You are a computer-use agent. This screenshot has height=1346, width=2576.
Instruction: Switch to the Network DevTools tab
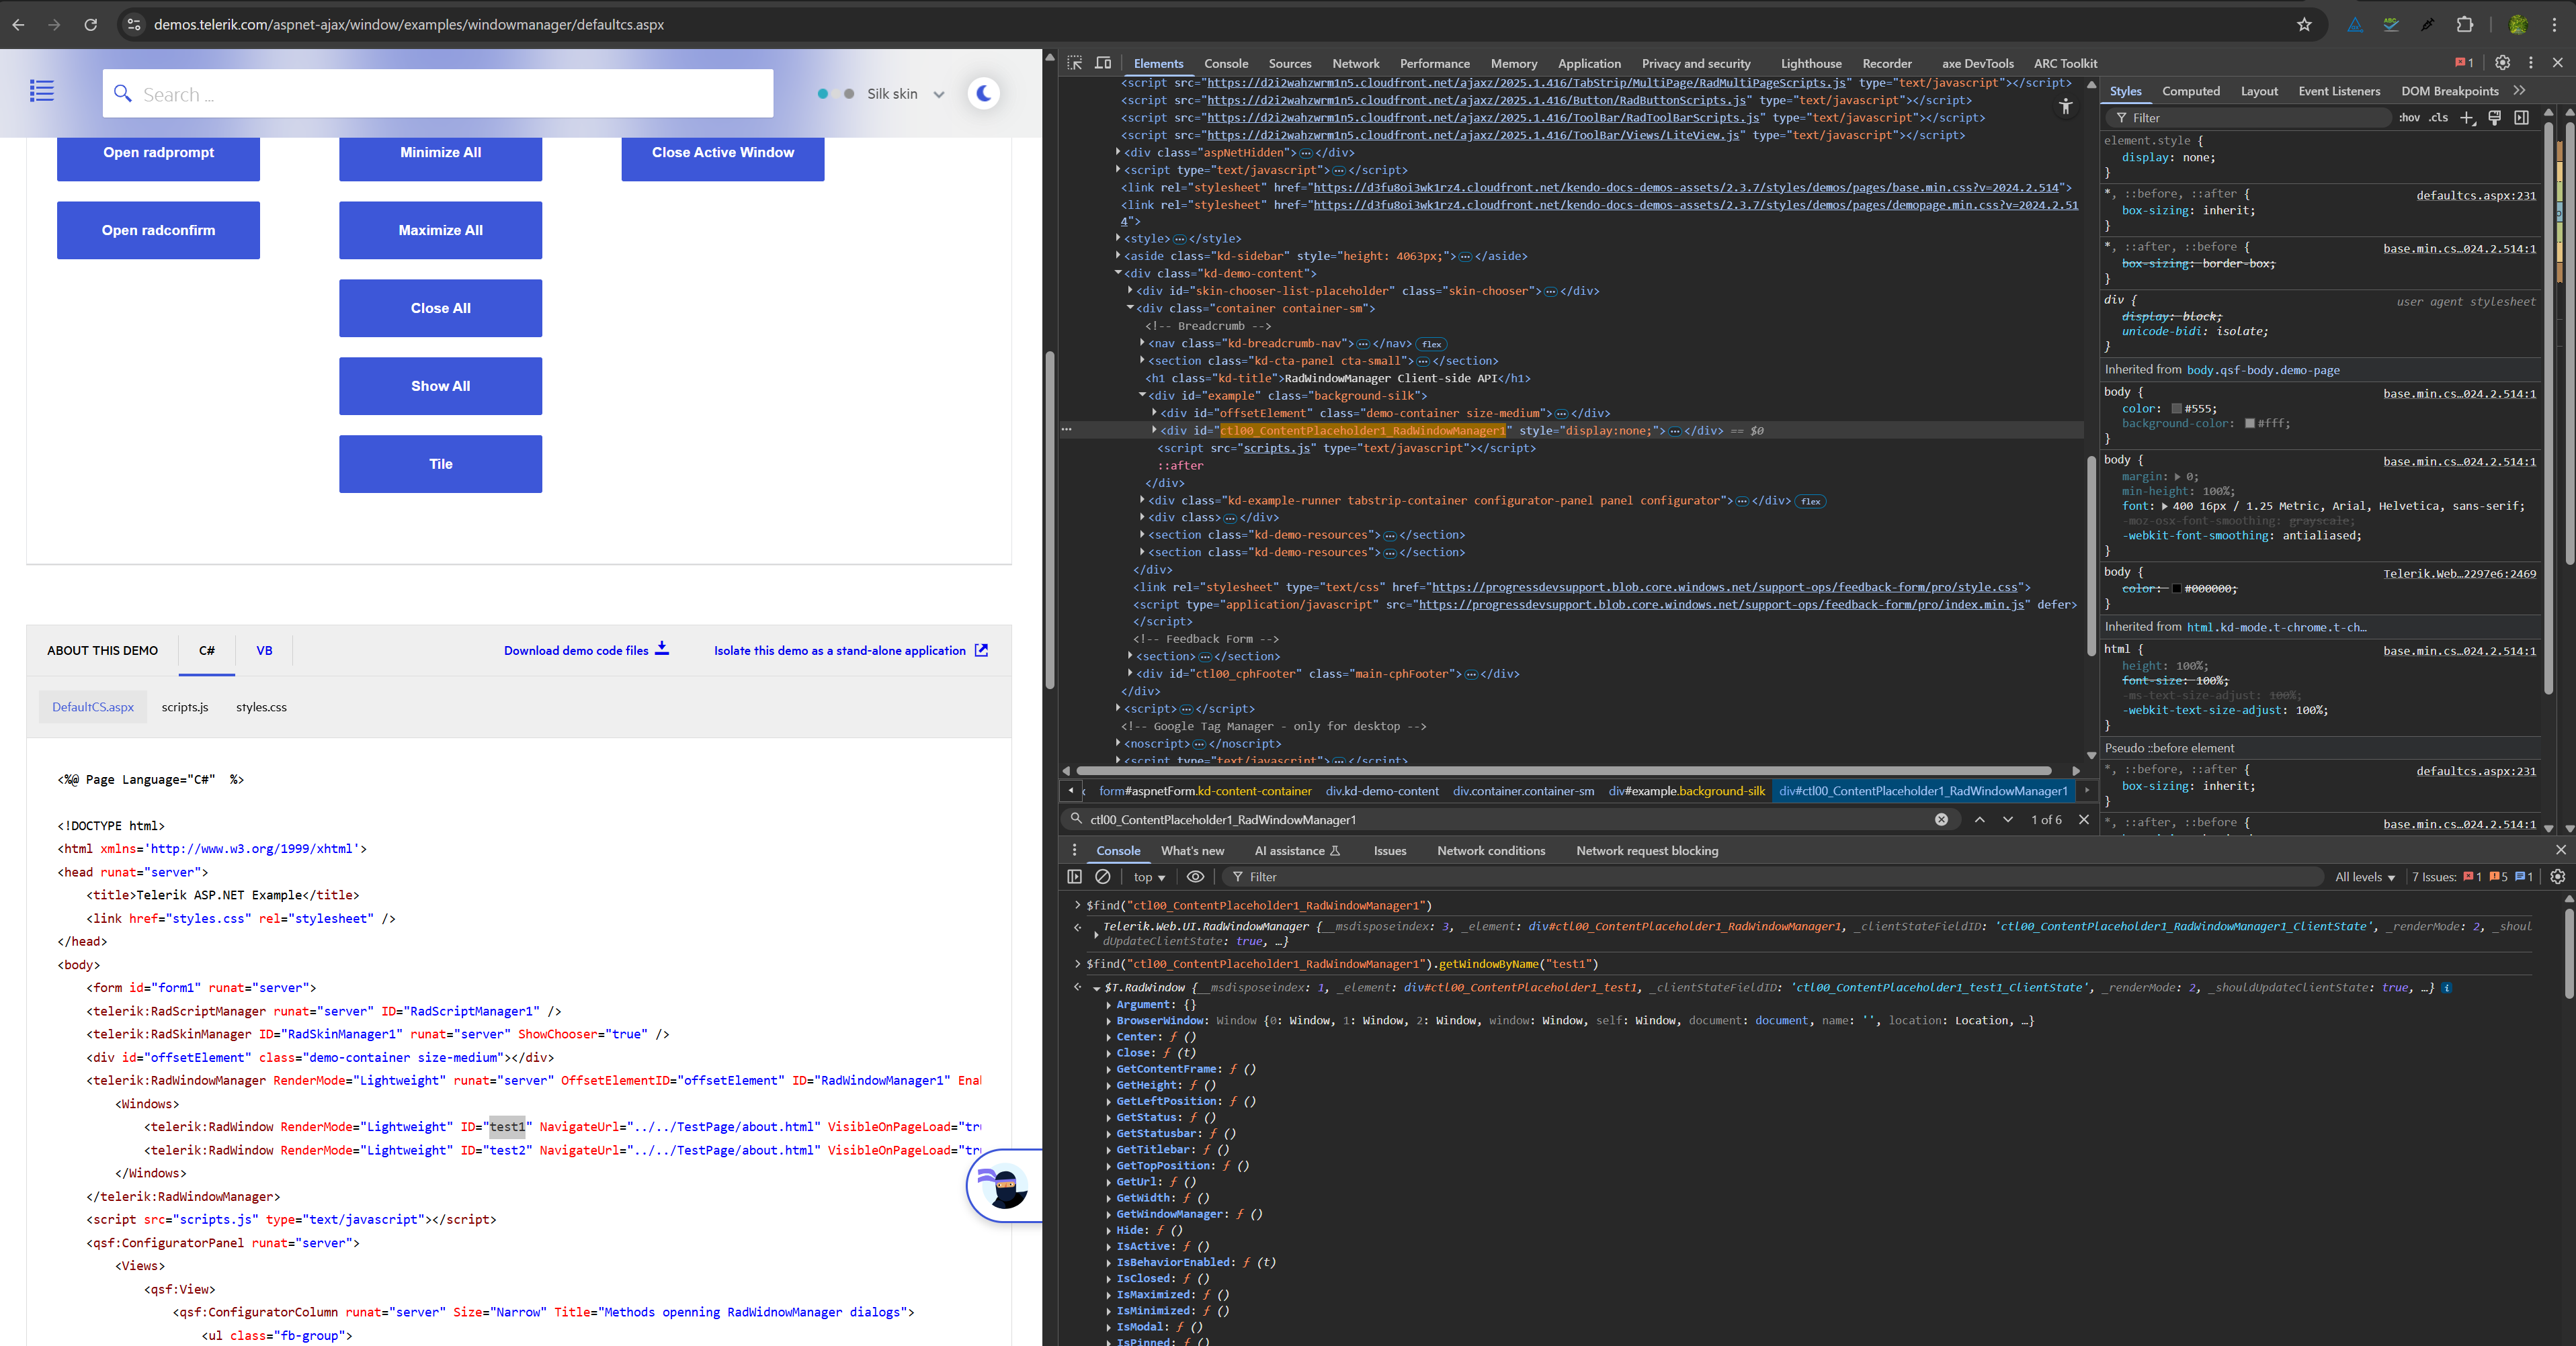coord(1355,63)
